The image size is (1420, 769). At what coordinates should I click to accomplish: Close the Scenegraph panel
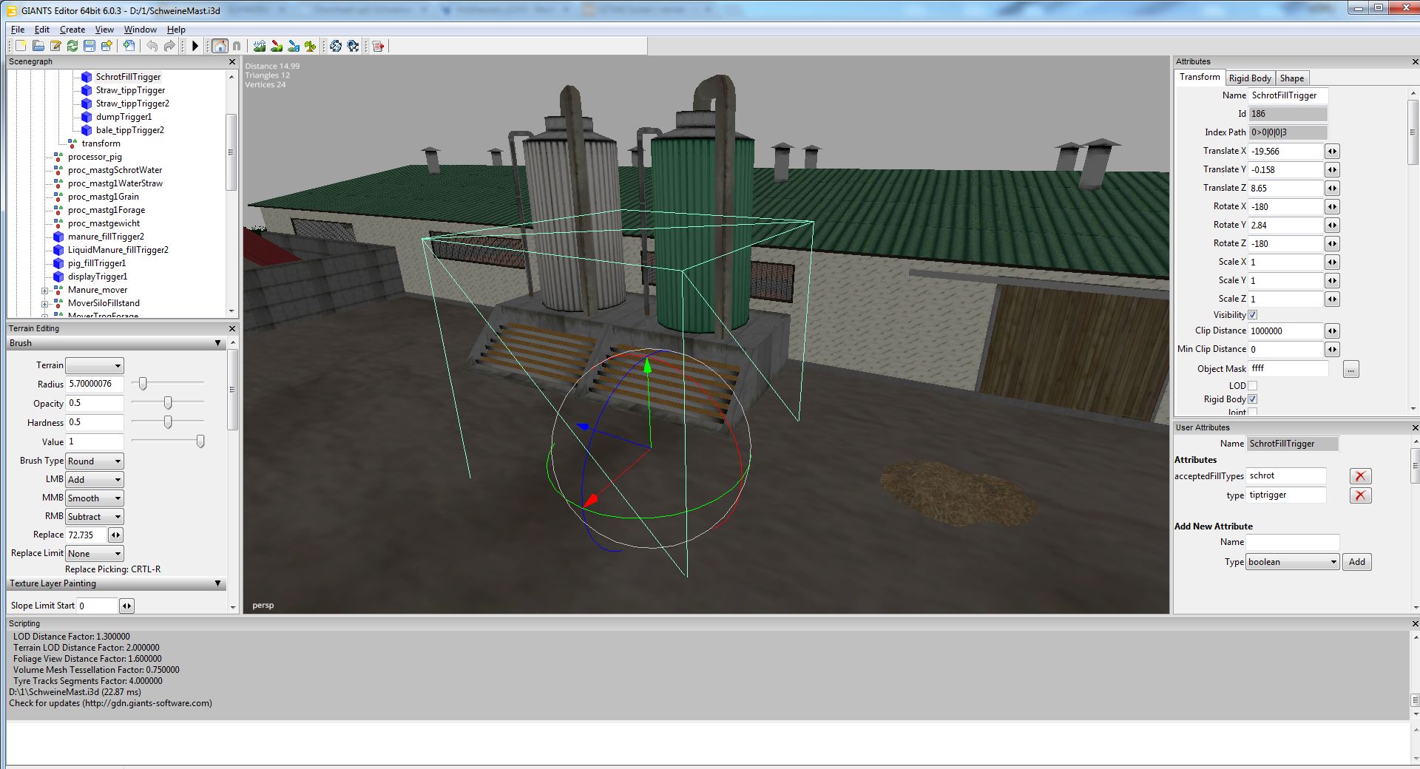[x=232, y=62]
